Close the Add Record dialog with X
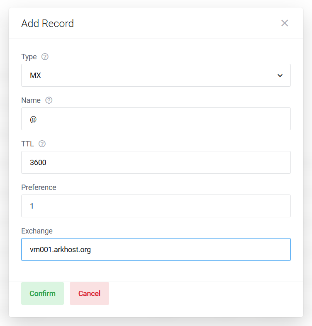Screen dimensions: 312x326 coord(285,23)
